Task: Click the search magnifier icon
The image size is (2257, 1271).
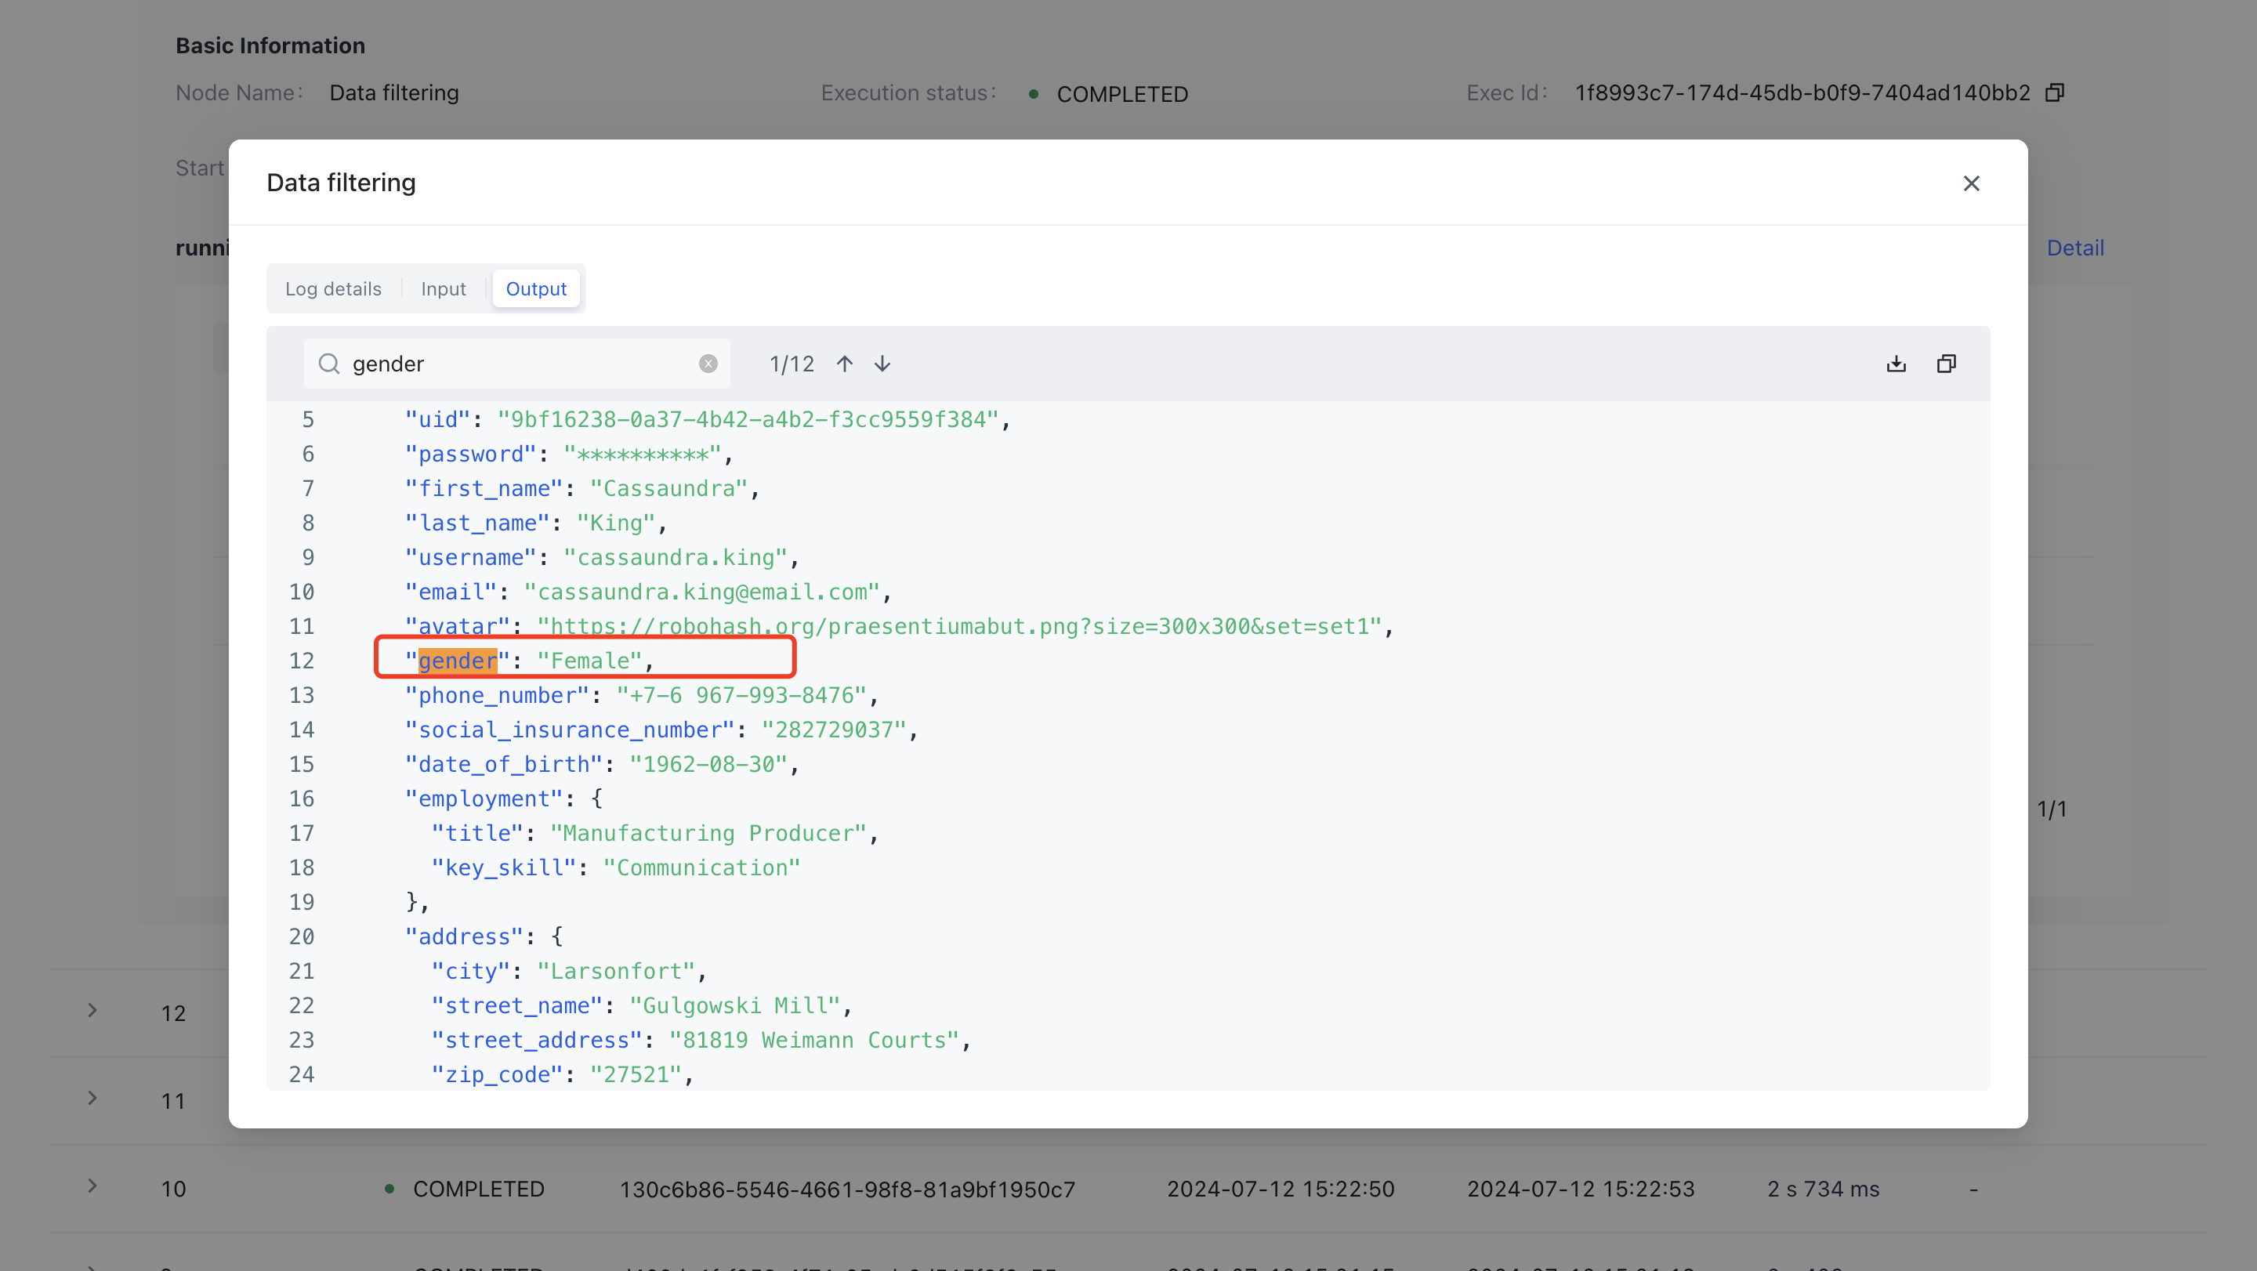Action: click(x=328, y=364)
